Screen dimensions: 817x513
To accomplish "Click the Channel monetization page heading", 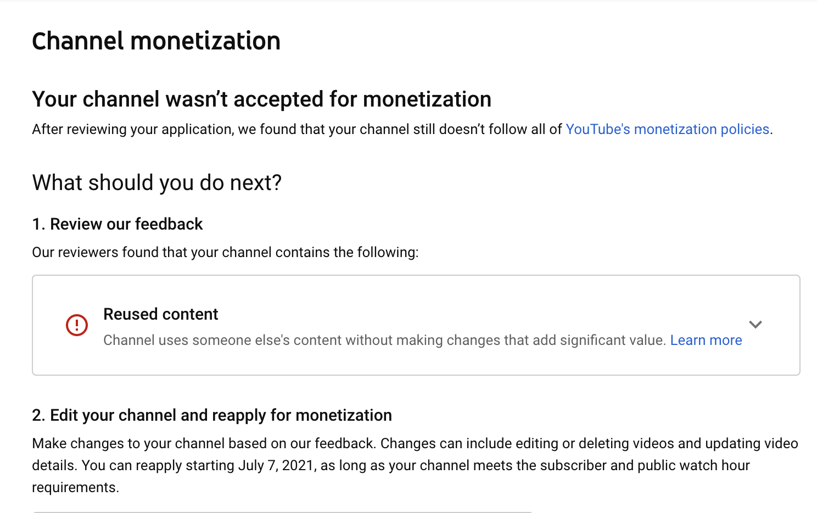I will tap(156, 41).
